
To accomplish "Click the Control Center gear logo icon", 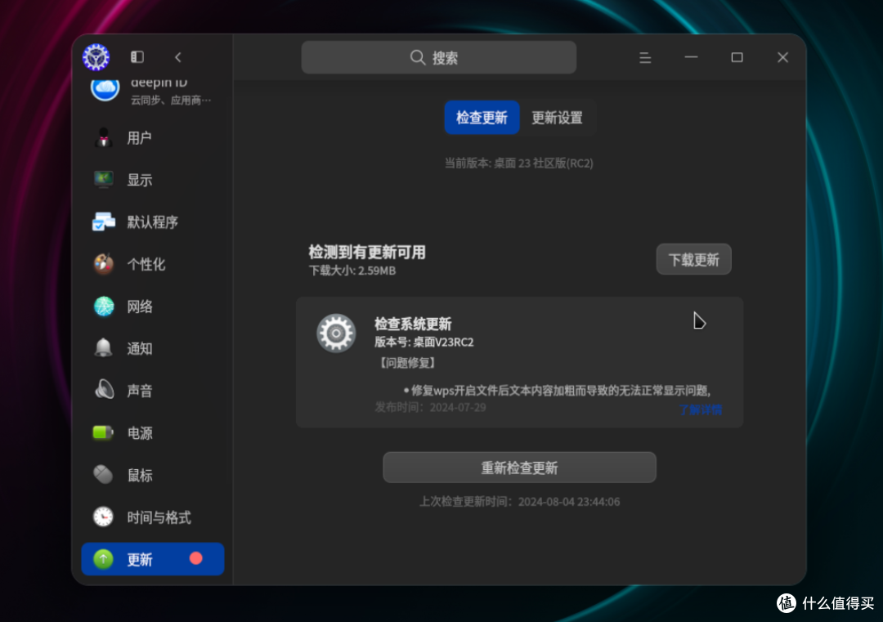I will [96, 57].
